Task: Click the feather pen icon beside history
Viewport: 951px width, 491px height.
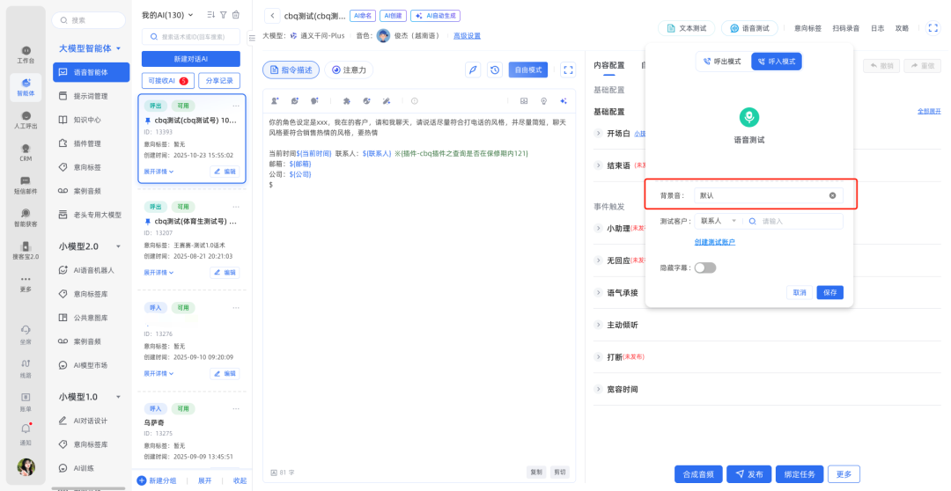Action: (x=473, y=70)
